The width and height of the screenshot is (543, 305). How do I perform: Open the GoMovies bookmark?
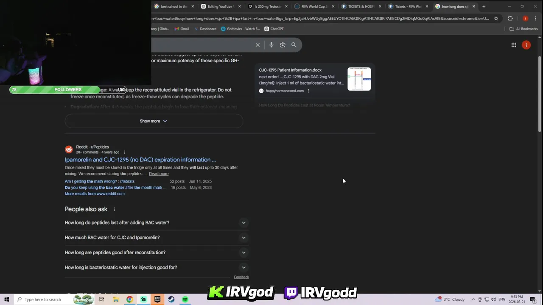coord(240,29)
